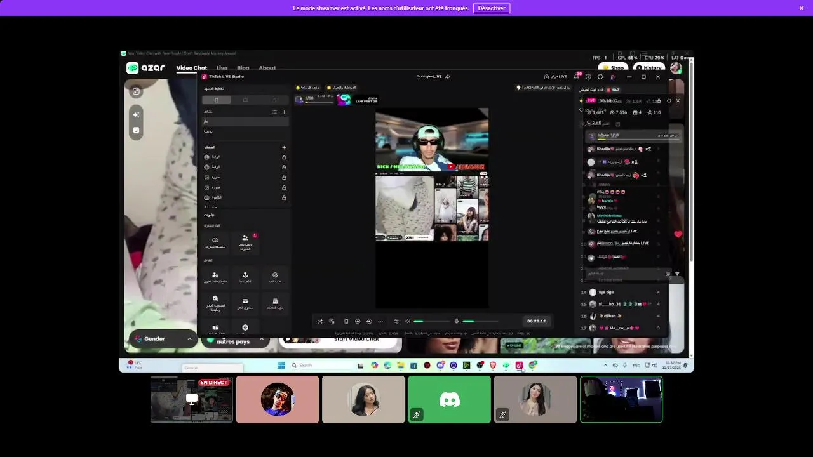813x457 pixels.
Task: Open the Live tab in Azar
Action: point(222,68)
